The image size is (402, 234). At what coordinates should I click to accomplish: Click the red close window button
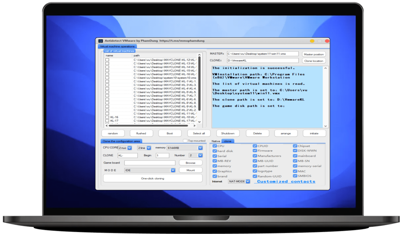point(327,41)
